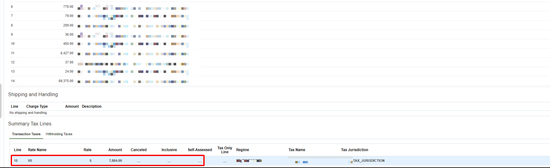Click the rate value 5 cell
550x168 pixels.
90,161
